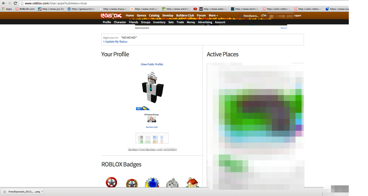The height and width of the screenshot is (196, 368).
Task: Open the Develop menu item
Action: [x=168, y=15]
